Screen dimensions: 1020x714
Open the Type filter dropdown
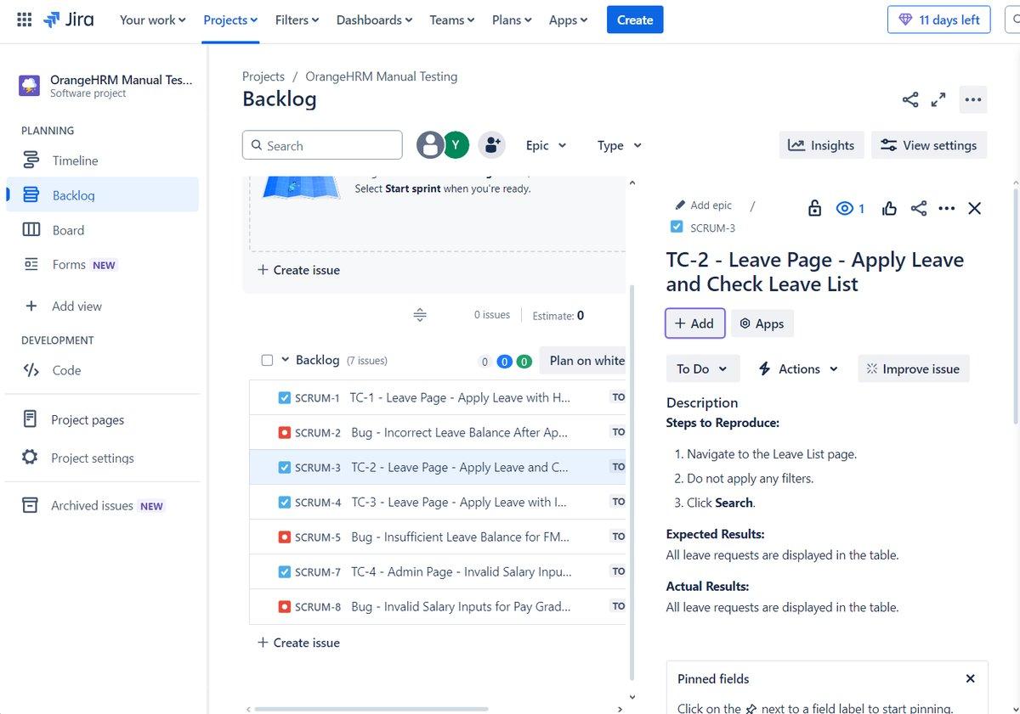pyautogui.click(x=620, y=145)
